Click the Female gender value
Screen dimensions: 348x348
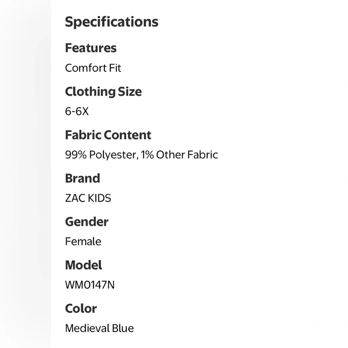coord(83,242)
